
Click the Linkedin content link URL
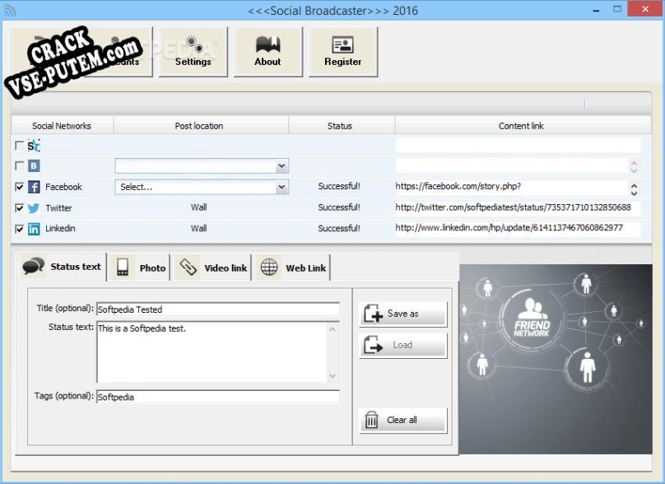point(509,228)
